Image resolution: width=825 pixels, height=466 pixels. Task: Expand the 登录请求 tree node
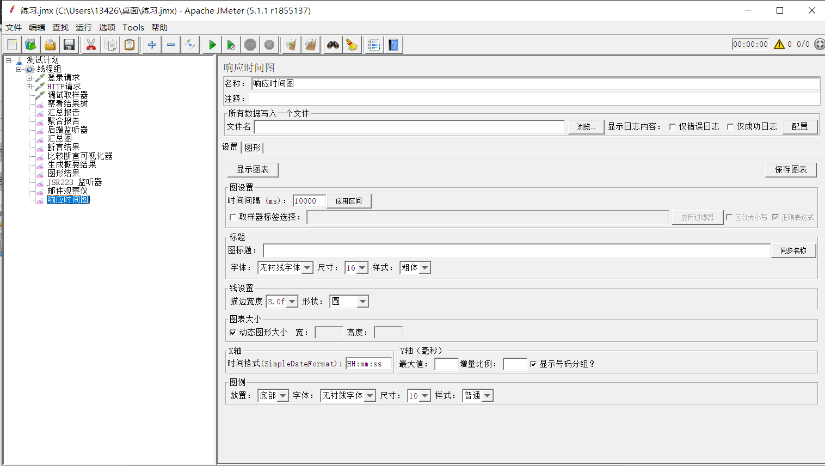click(29, 78)
